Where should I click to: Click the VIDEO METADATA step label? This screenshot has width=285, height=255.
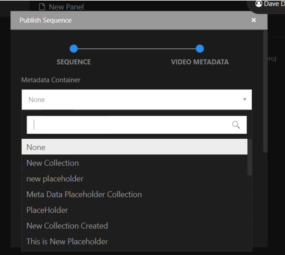click(x=200, y=62)
